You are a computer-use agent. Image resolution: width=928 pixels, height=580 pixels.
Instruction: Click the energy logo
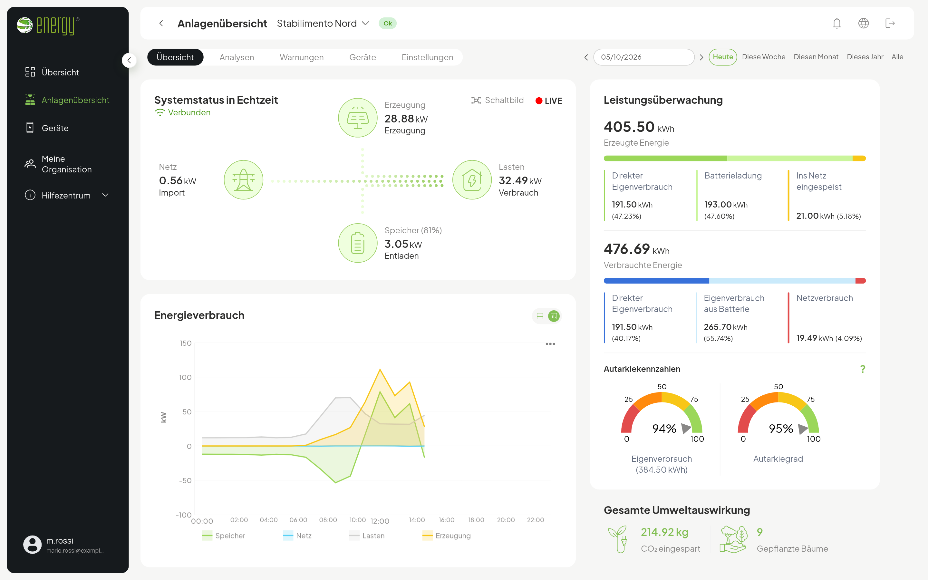pos(48,26)
